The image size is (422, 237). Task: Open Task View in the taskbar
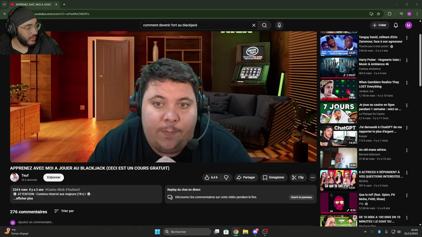coord(217,232)
